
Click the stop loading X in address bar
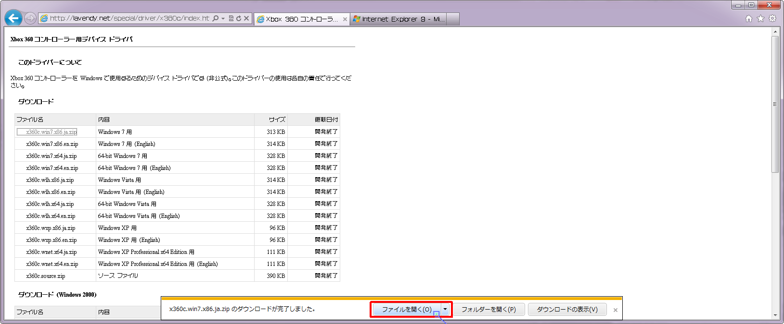click(246, 18)
